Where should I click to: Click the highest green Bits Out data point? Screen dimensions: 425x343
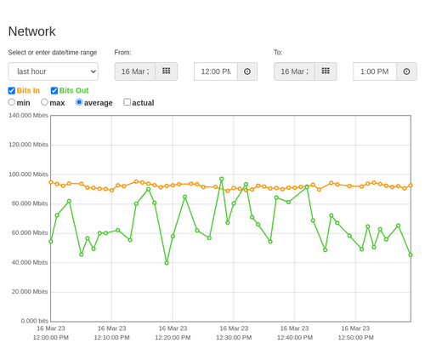click(222, 179)
